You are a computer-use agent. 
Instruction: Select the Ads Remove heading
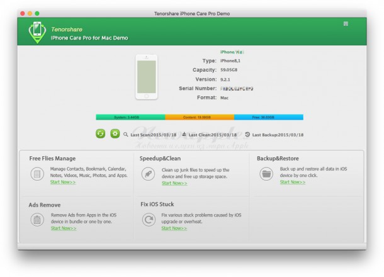pyautogui.click(x=45, y=205)
